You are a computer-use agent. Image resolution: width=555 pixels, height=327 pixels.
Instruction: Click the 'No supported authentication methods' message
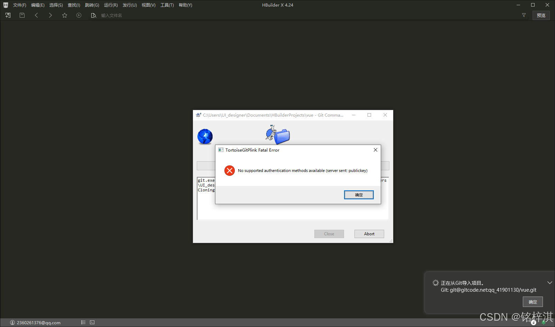[303, 171]
